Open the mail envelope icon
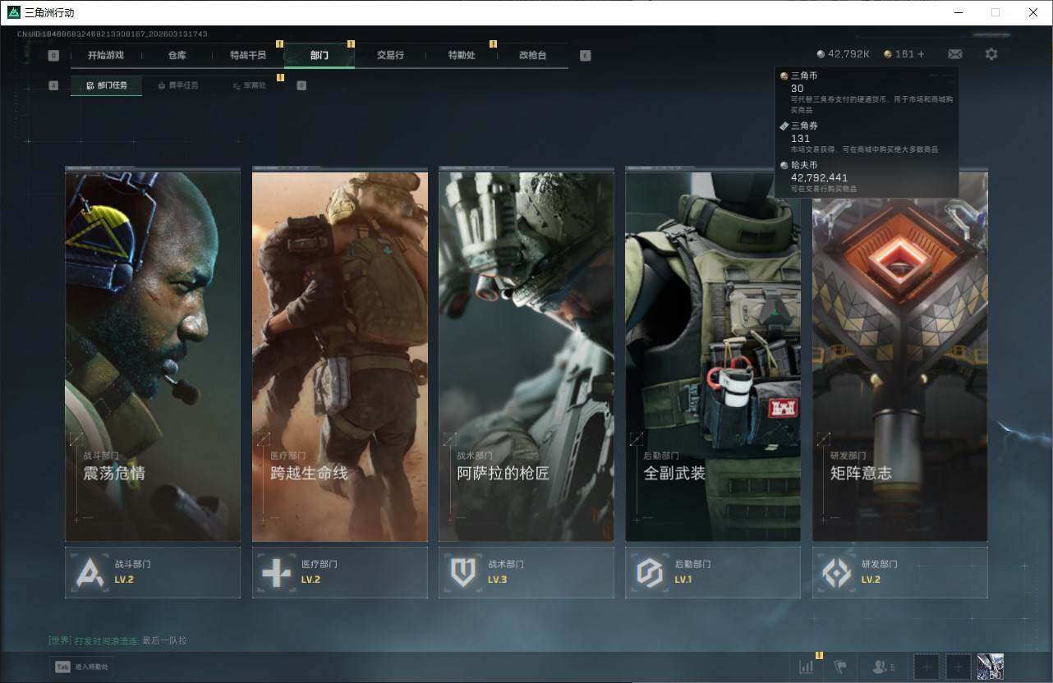1053x683 pixels. 954,54
